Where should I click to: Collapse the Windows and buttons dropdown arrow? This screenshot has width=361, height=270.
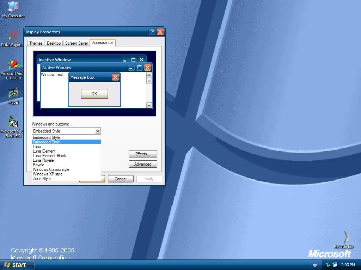98,131
